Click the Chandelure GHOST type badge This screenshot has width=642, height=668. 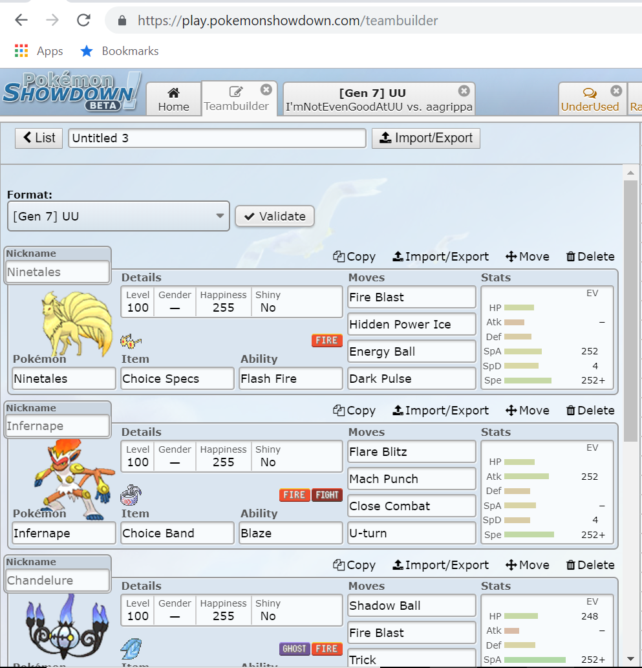tap(294, 649)
